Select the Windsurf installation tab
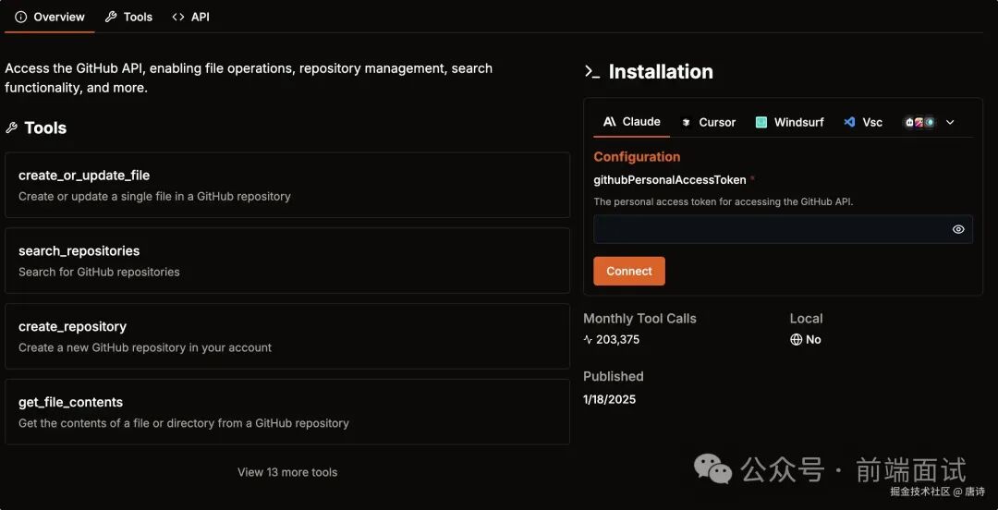998x510 pixels. (789, 122)
